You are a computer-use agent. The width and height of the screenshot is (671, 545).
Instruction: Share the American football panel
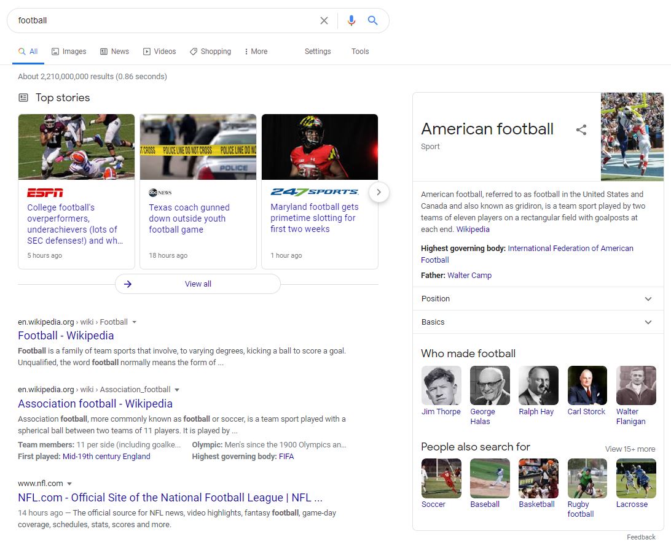(581, 129)
